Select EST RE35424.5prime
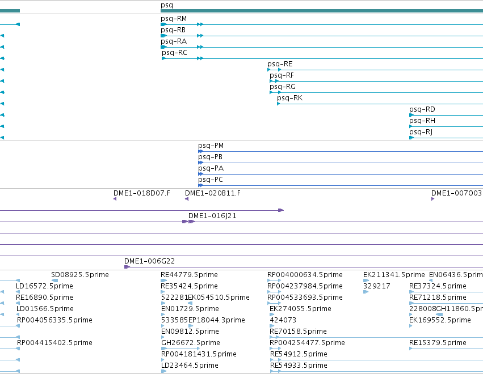The height and width of the screenshot is (374, 483). coord(190,286)
